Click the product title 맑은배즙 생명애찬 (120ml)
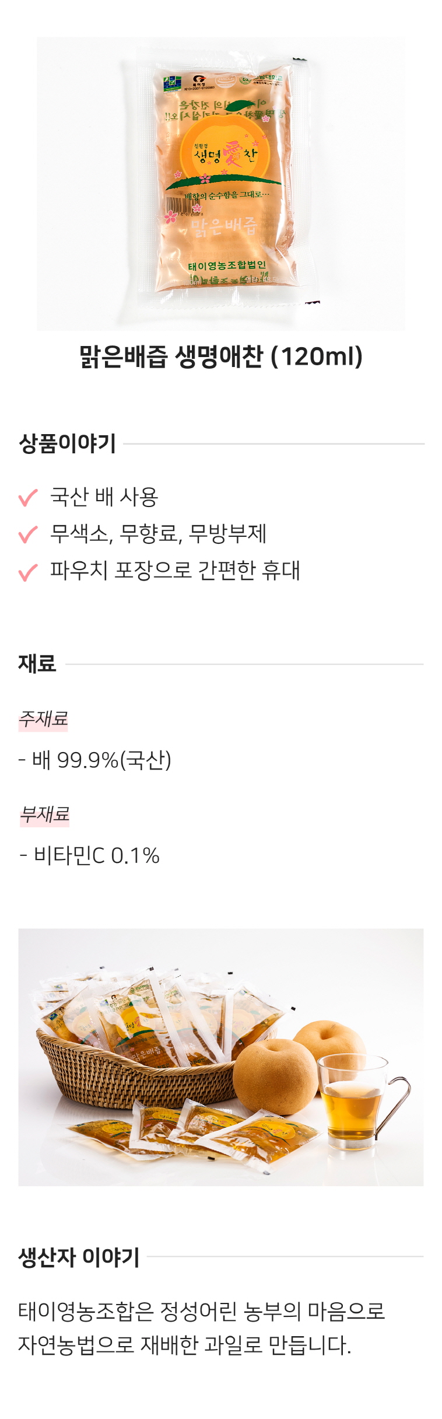The image size is (442, 1419). pyautogui.click(x=221, y=357)
